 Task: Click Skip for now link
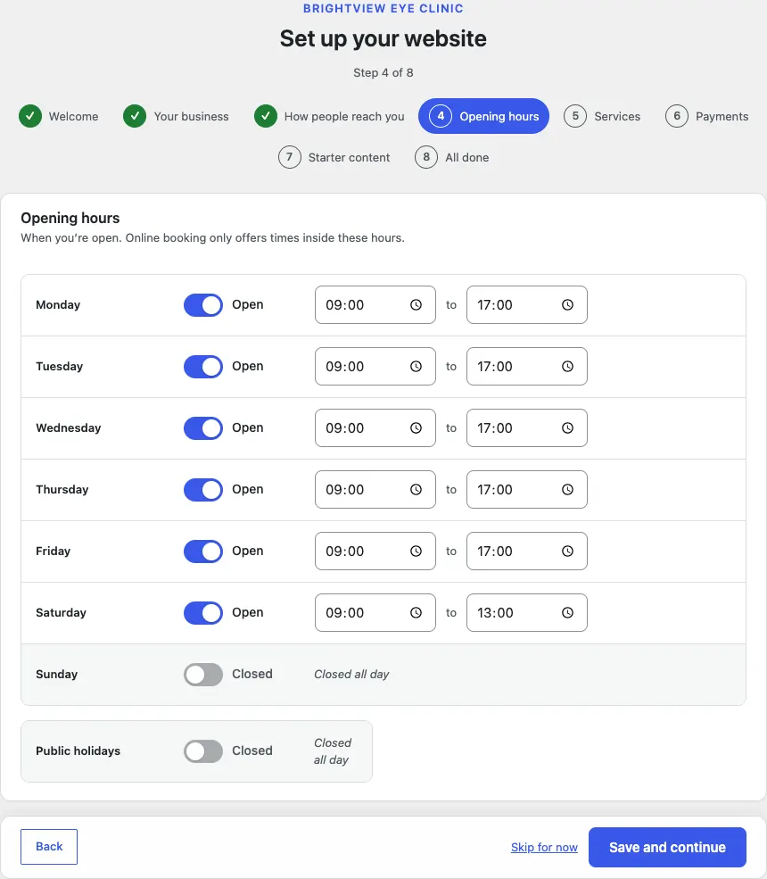[x=544, y=847]
